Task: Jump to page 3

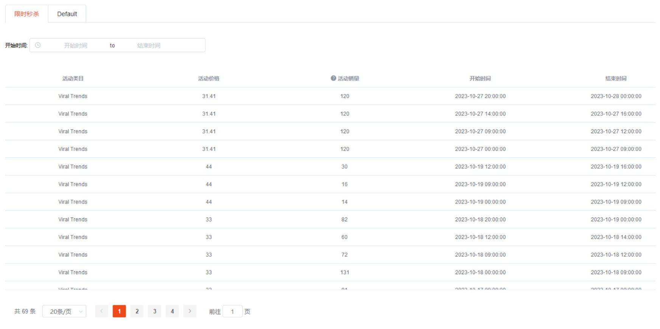Action: (155, 311)
